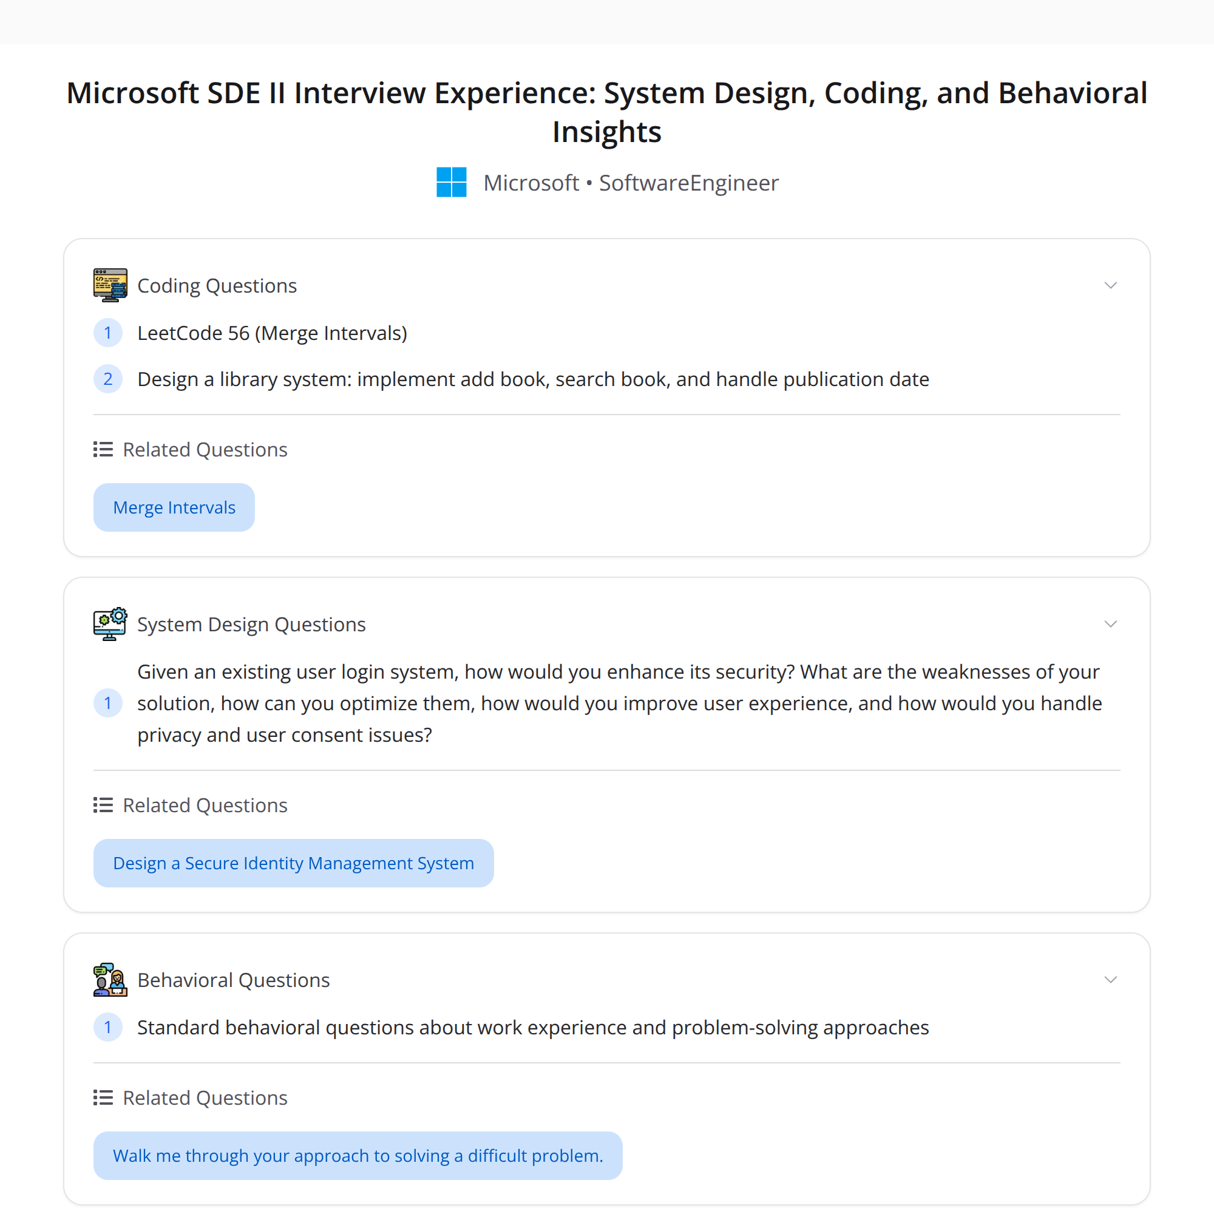Select the Design a library system item
The width and height of the screenshot is (1214, 1214).
point(533,379)
